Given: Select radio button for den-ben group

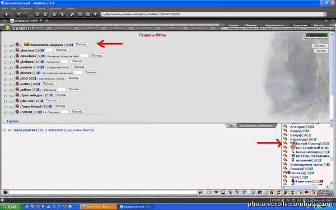Looking at the screenshot, I should [17, 50].
